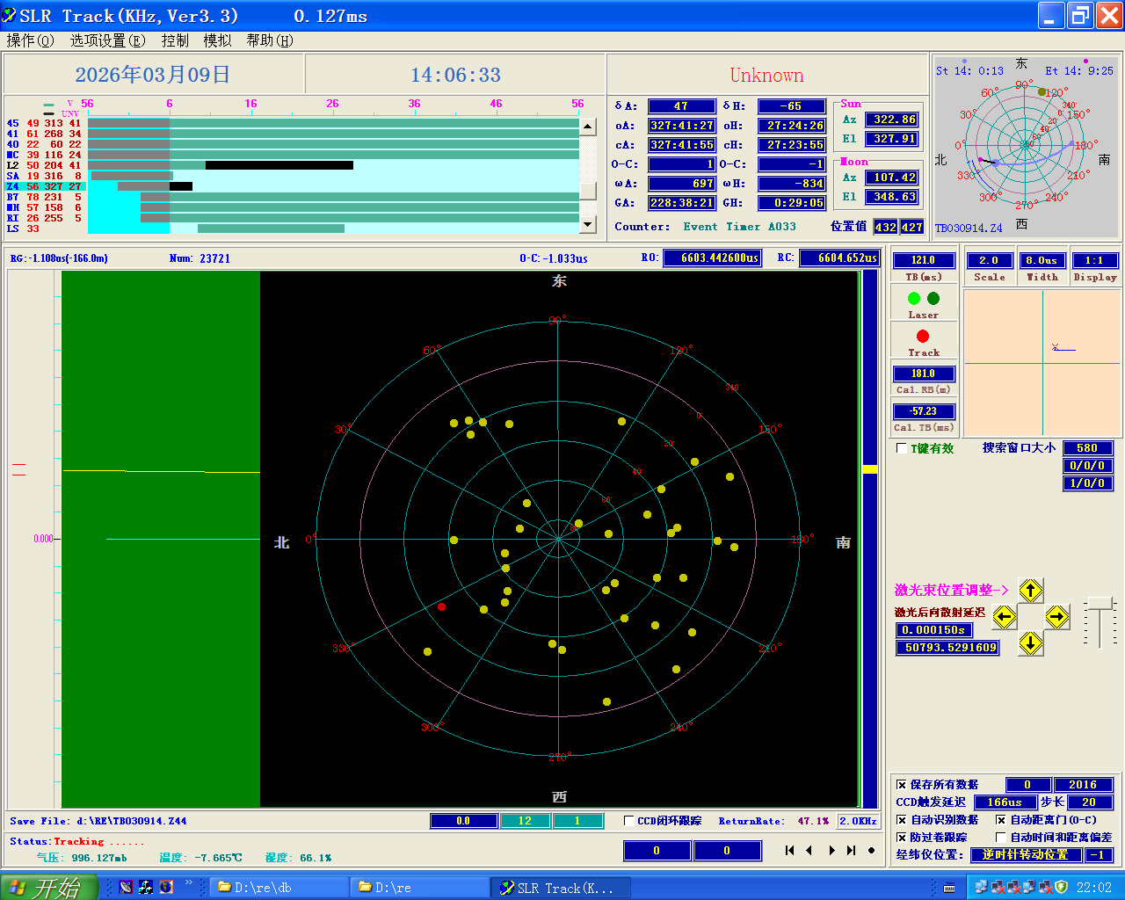Enable the CCD闭环跟踪 checkbox
This screenshot has height=900, width=1125.
[x=629, y=821]
